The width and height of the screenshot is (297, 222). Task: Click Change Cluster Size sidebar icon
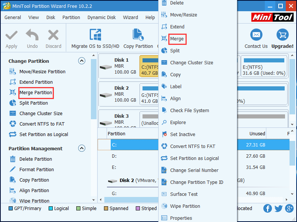tap(13, 113)
